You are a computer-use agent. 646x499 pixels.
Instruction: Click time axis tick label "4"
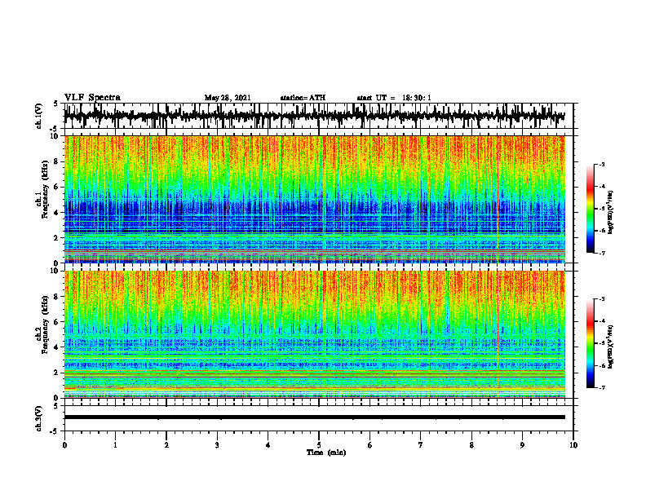pyautogui.click(x=268, y=445)
